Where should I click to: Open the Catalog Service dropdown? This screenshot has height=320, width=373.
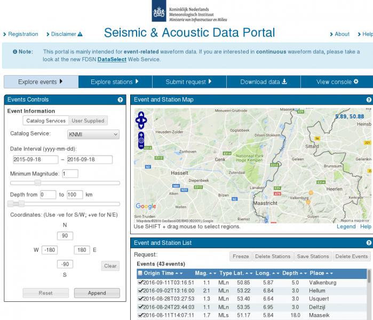click(x=93, y=134)
